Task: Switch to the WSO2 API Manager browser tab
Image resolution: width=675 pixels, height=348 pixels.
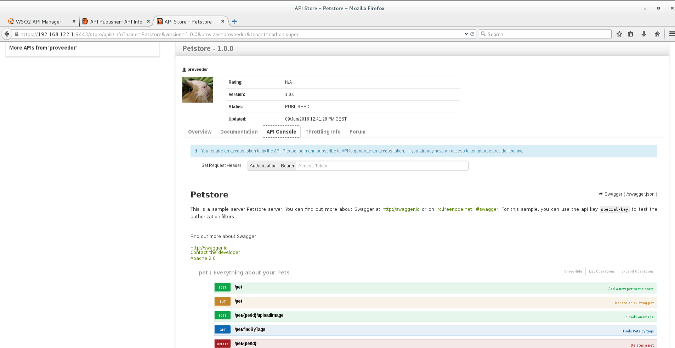Action: 39,22
